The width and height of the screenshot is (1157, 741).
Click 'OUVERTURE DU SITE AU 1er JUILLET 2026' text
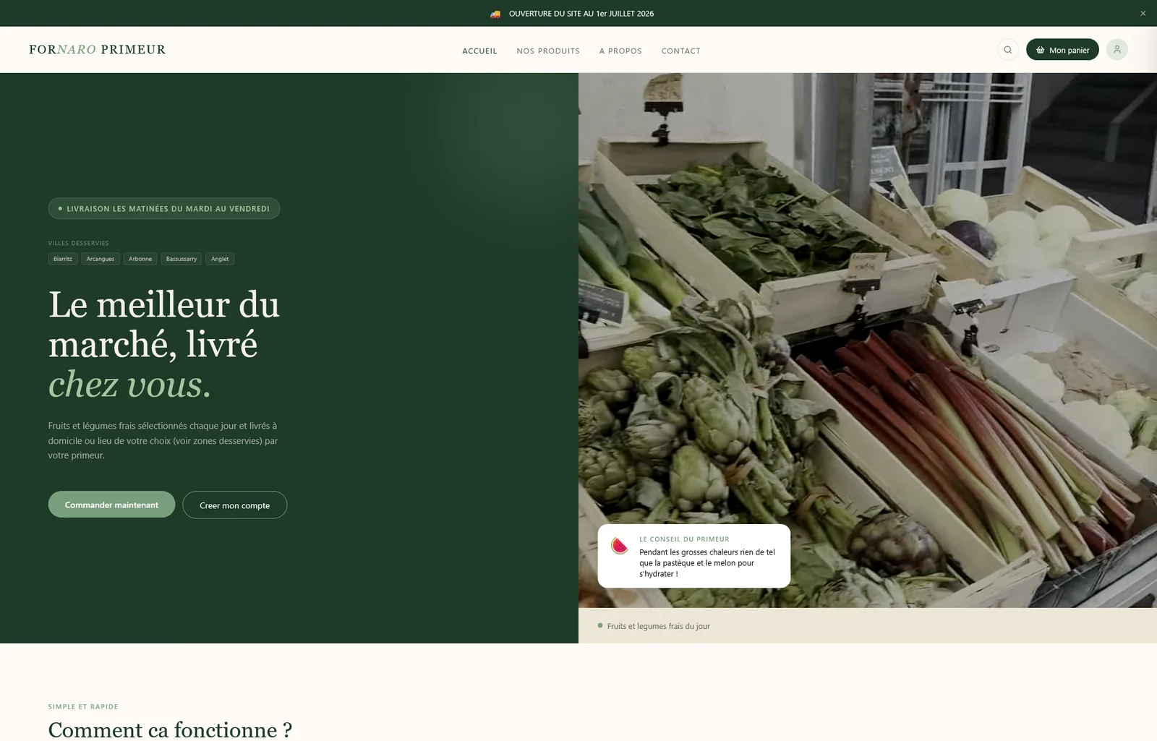coord(581,14)
